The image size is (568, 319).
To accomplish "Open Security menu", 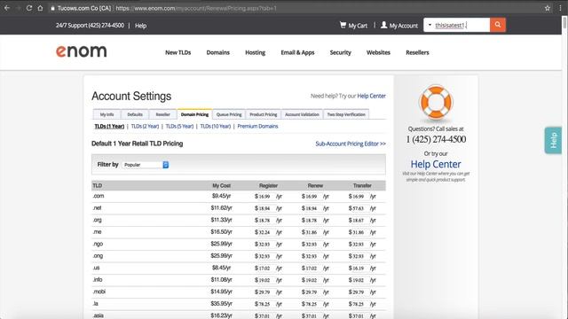I will click(341, 52).
